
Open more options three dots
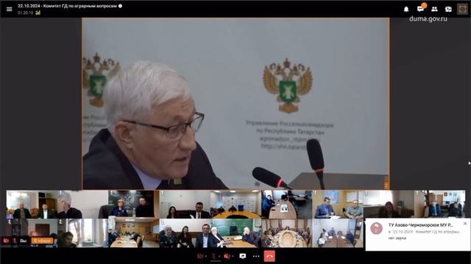(256, 256)
